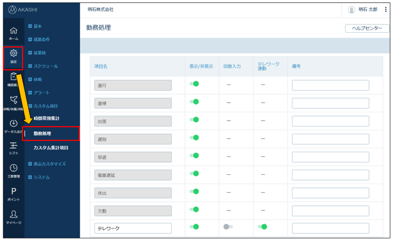The image size is (393, 240).
Task: Toggle visibility switch for 直行 row
Action: point(194,84)
